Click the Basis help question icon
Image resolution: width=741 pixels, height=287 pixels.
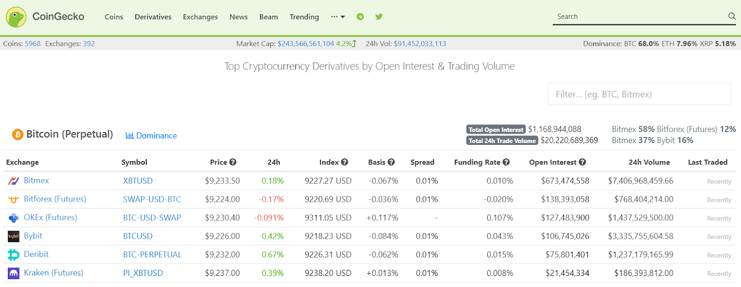[391, 162]
